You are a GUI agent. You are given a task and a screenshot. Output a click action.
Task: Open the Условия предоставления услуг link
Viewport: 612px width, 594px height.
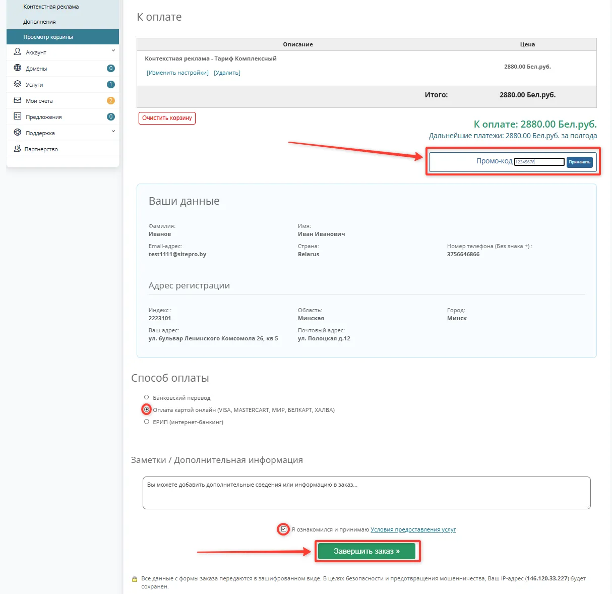(413, 529)
